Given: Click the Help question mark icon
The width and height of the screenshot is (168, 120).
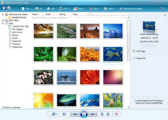Looking at the screenshot, I should pos(162,9).
